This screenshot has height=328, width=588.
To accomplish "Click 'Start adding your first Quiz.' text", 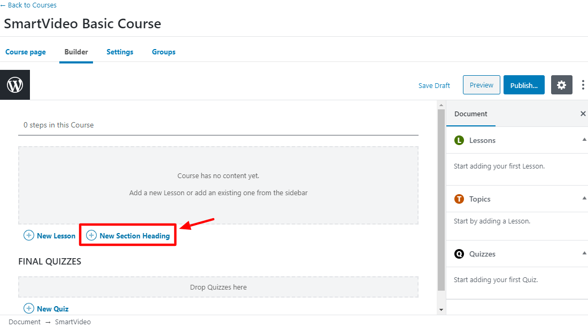I will point(496,280).
